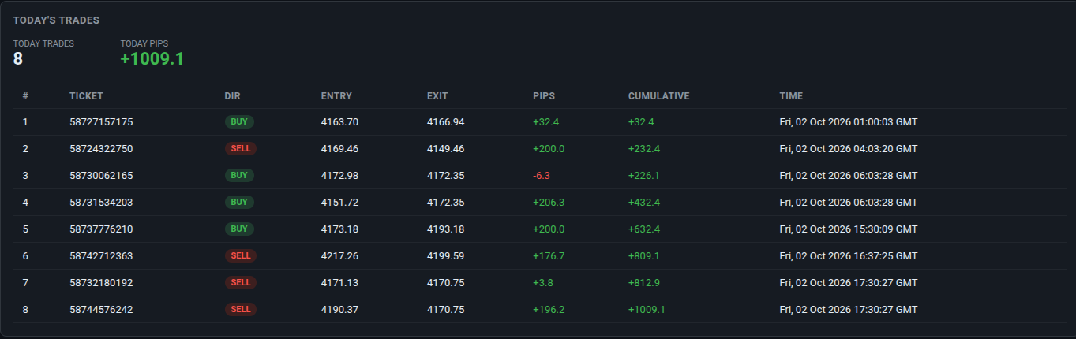Click pips value +200.0 in trade row 2

point(549,149)
